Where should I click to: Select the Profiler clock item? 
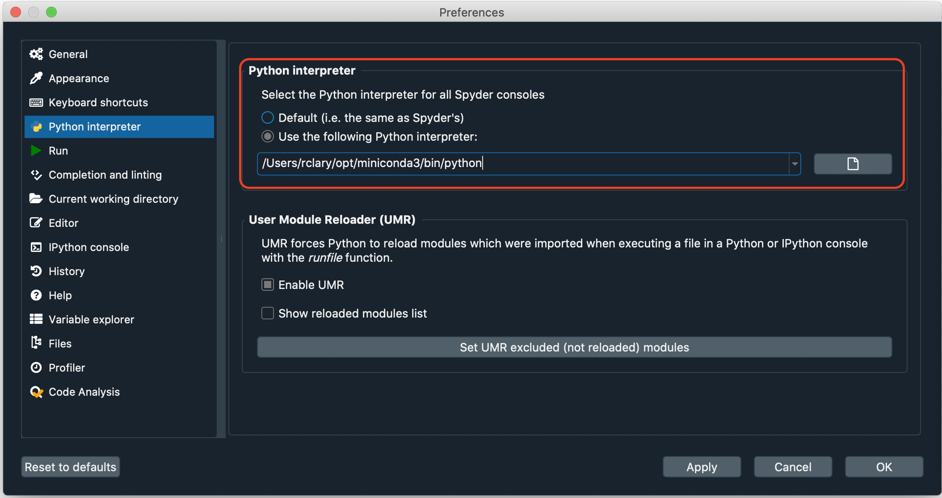pos(36,368)
